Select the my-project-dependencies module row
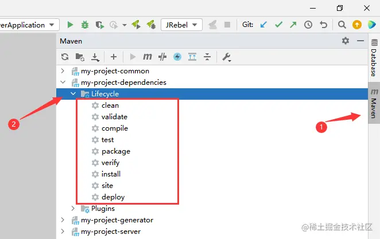 click(212, 83)
